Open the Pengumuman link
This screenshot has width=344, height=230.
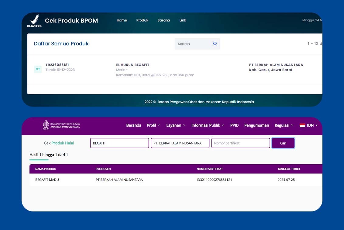(x=256, y=125)
